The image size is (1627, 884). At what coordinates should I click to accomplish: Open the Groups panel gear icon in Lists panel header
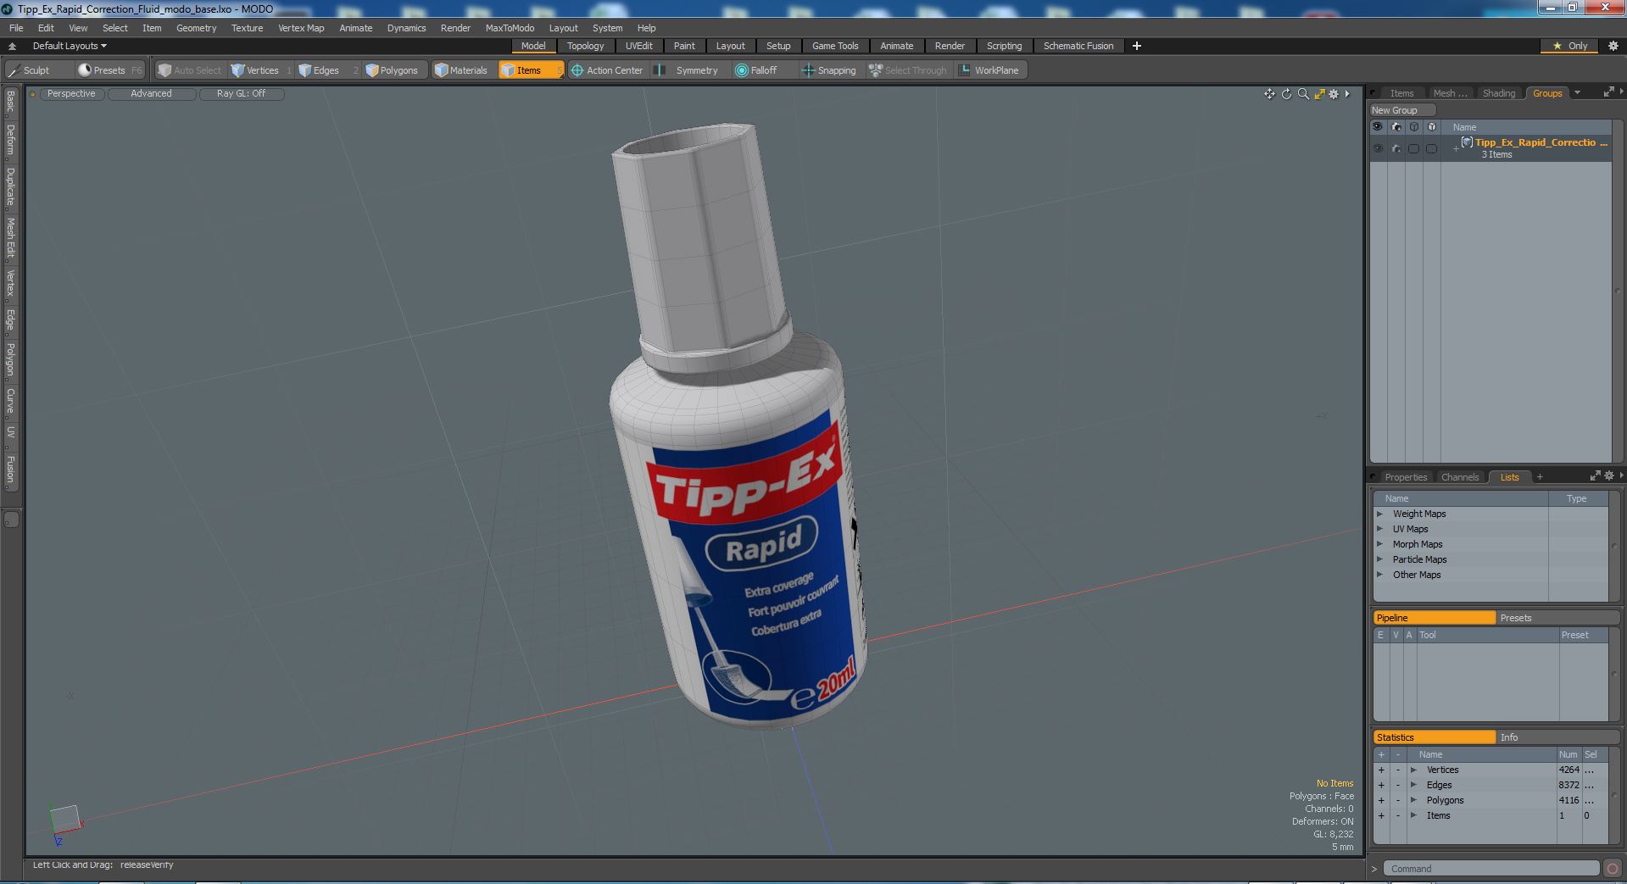point(1609,476)
